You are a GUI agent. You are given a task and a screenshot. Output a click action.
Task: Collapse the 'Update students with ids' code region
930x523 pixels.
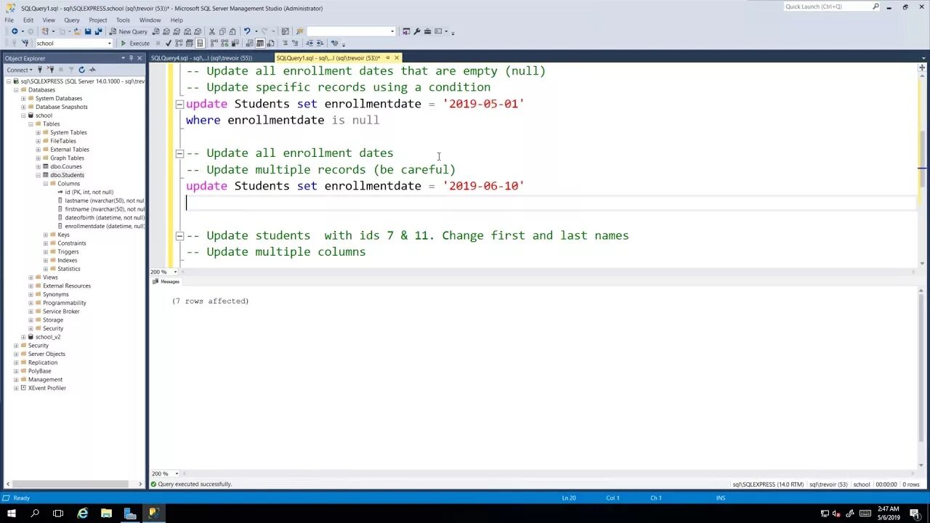coord(179,235)
